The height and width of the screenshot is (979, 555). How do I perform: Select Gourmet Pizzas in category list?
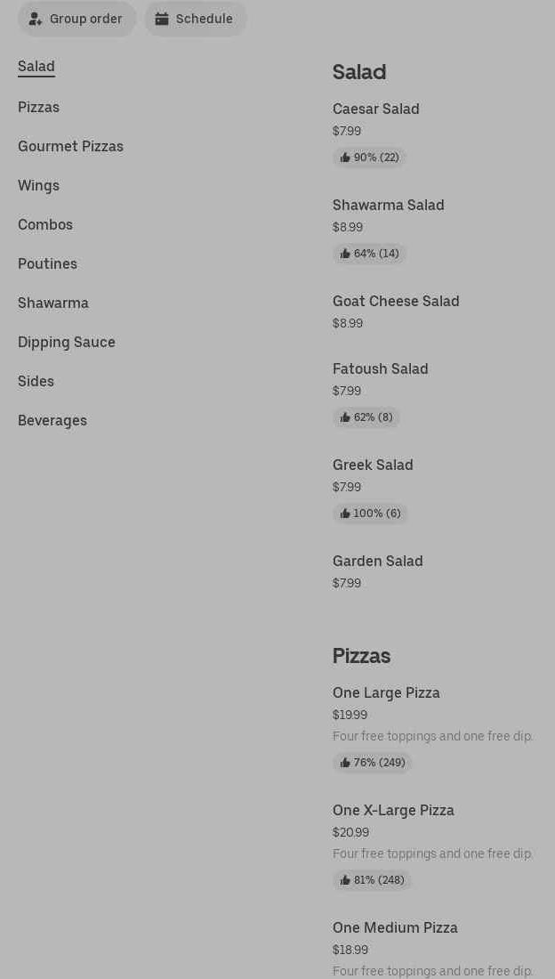pyautogui.click(x=70, y=146)
